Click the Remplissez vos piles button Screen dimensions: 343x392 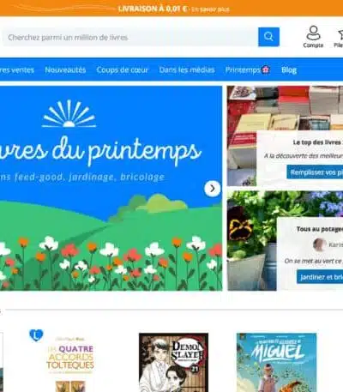click(x=315, y=172)
